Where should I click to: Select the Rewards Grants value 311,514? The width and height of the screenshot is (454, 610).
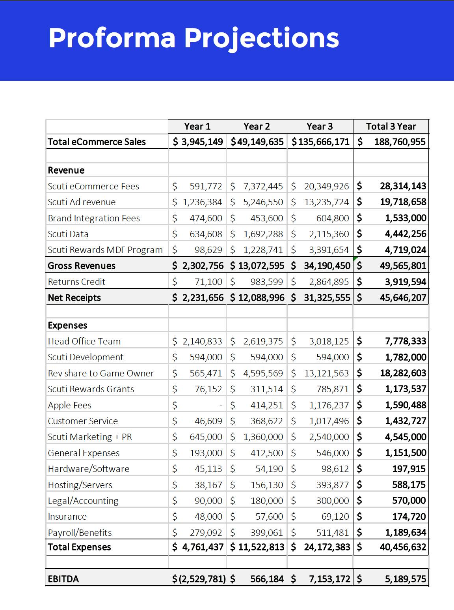(267, 389)
